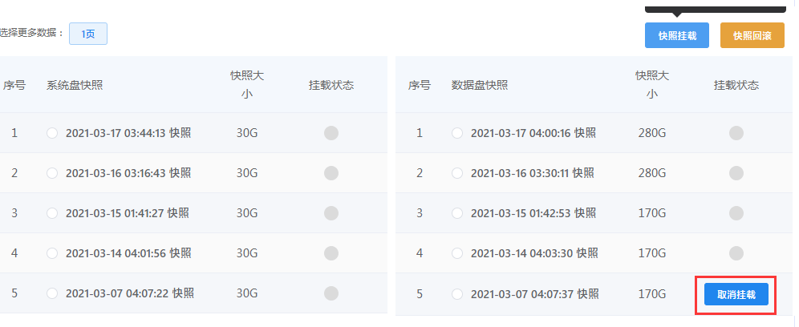The image size is (799, 327).
Task: Select system snapshot 2021-03-15 01:41:27
Action: point(52,213)
